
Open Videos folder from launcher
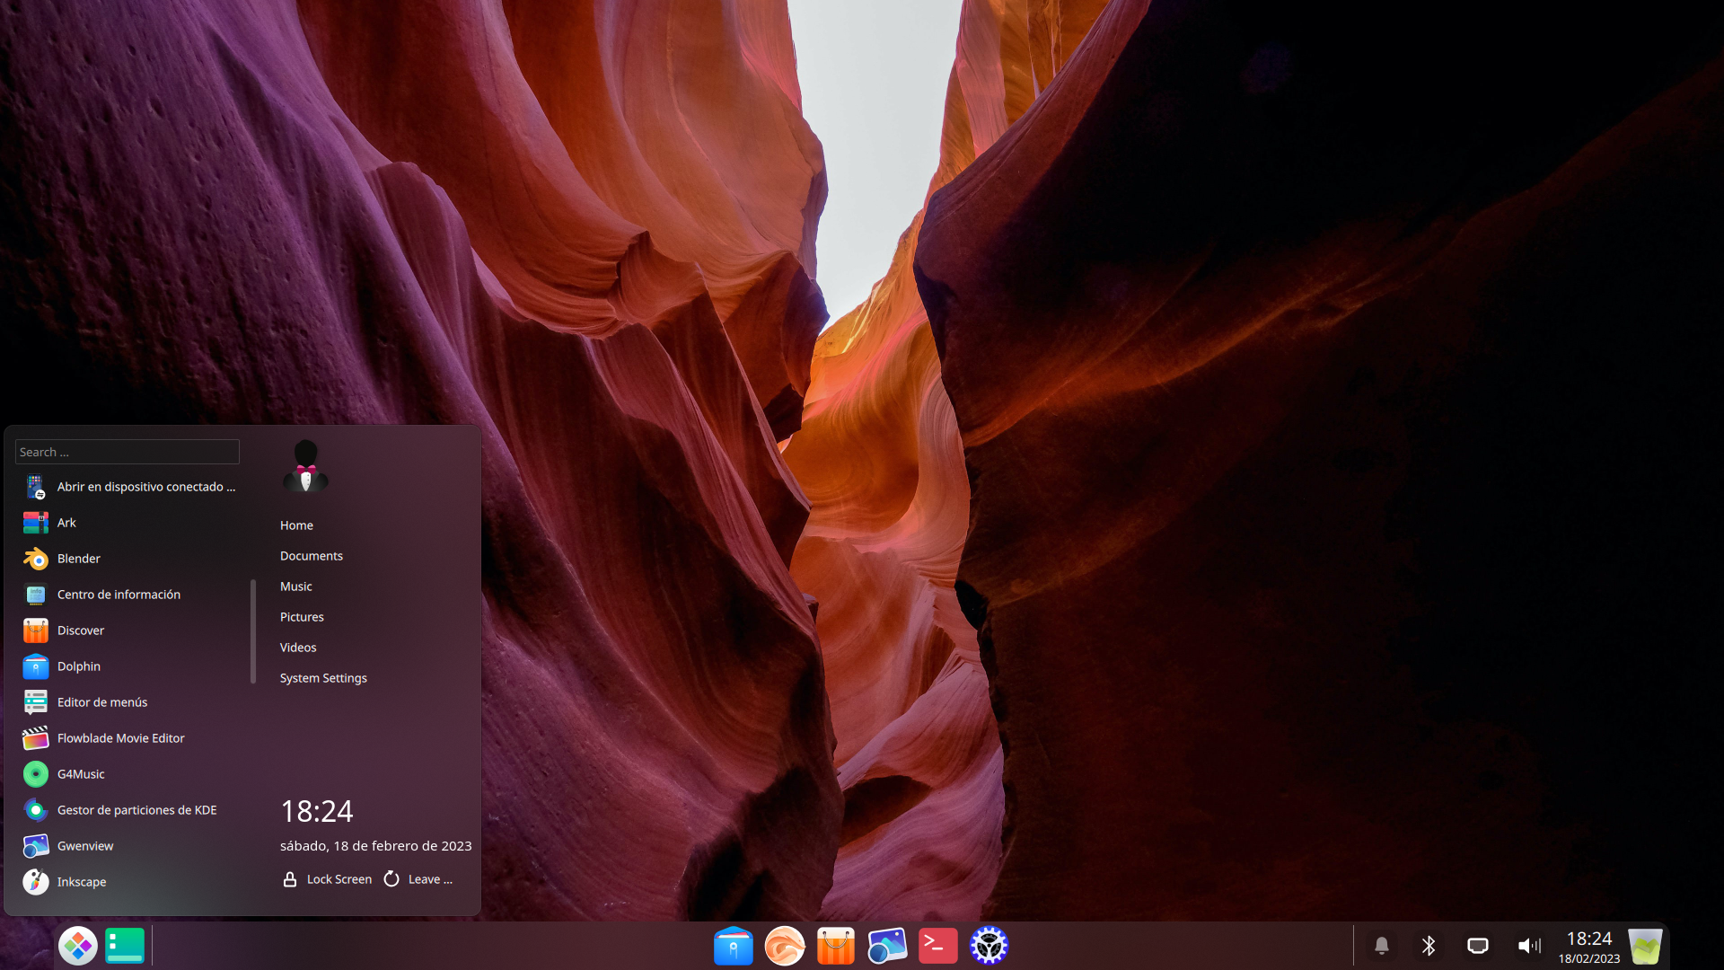(298, 648)
